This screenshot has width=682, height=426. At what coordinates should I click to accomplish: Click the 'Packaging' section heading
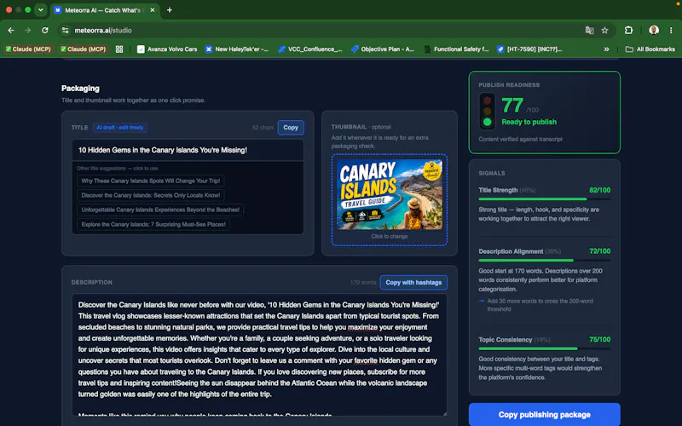click(80, 89)
